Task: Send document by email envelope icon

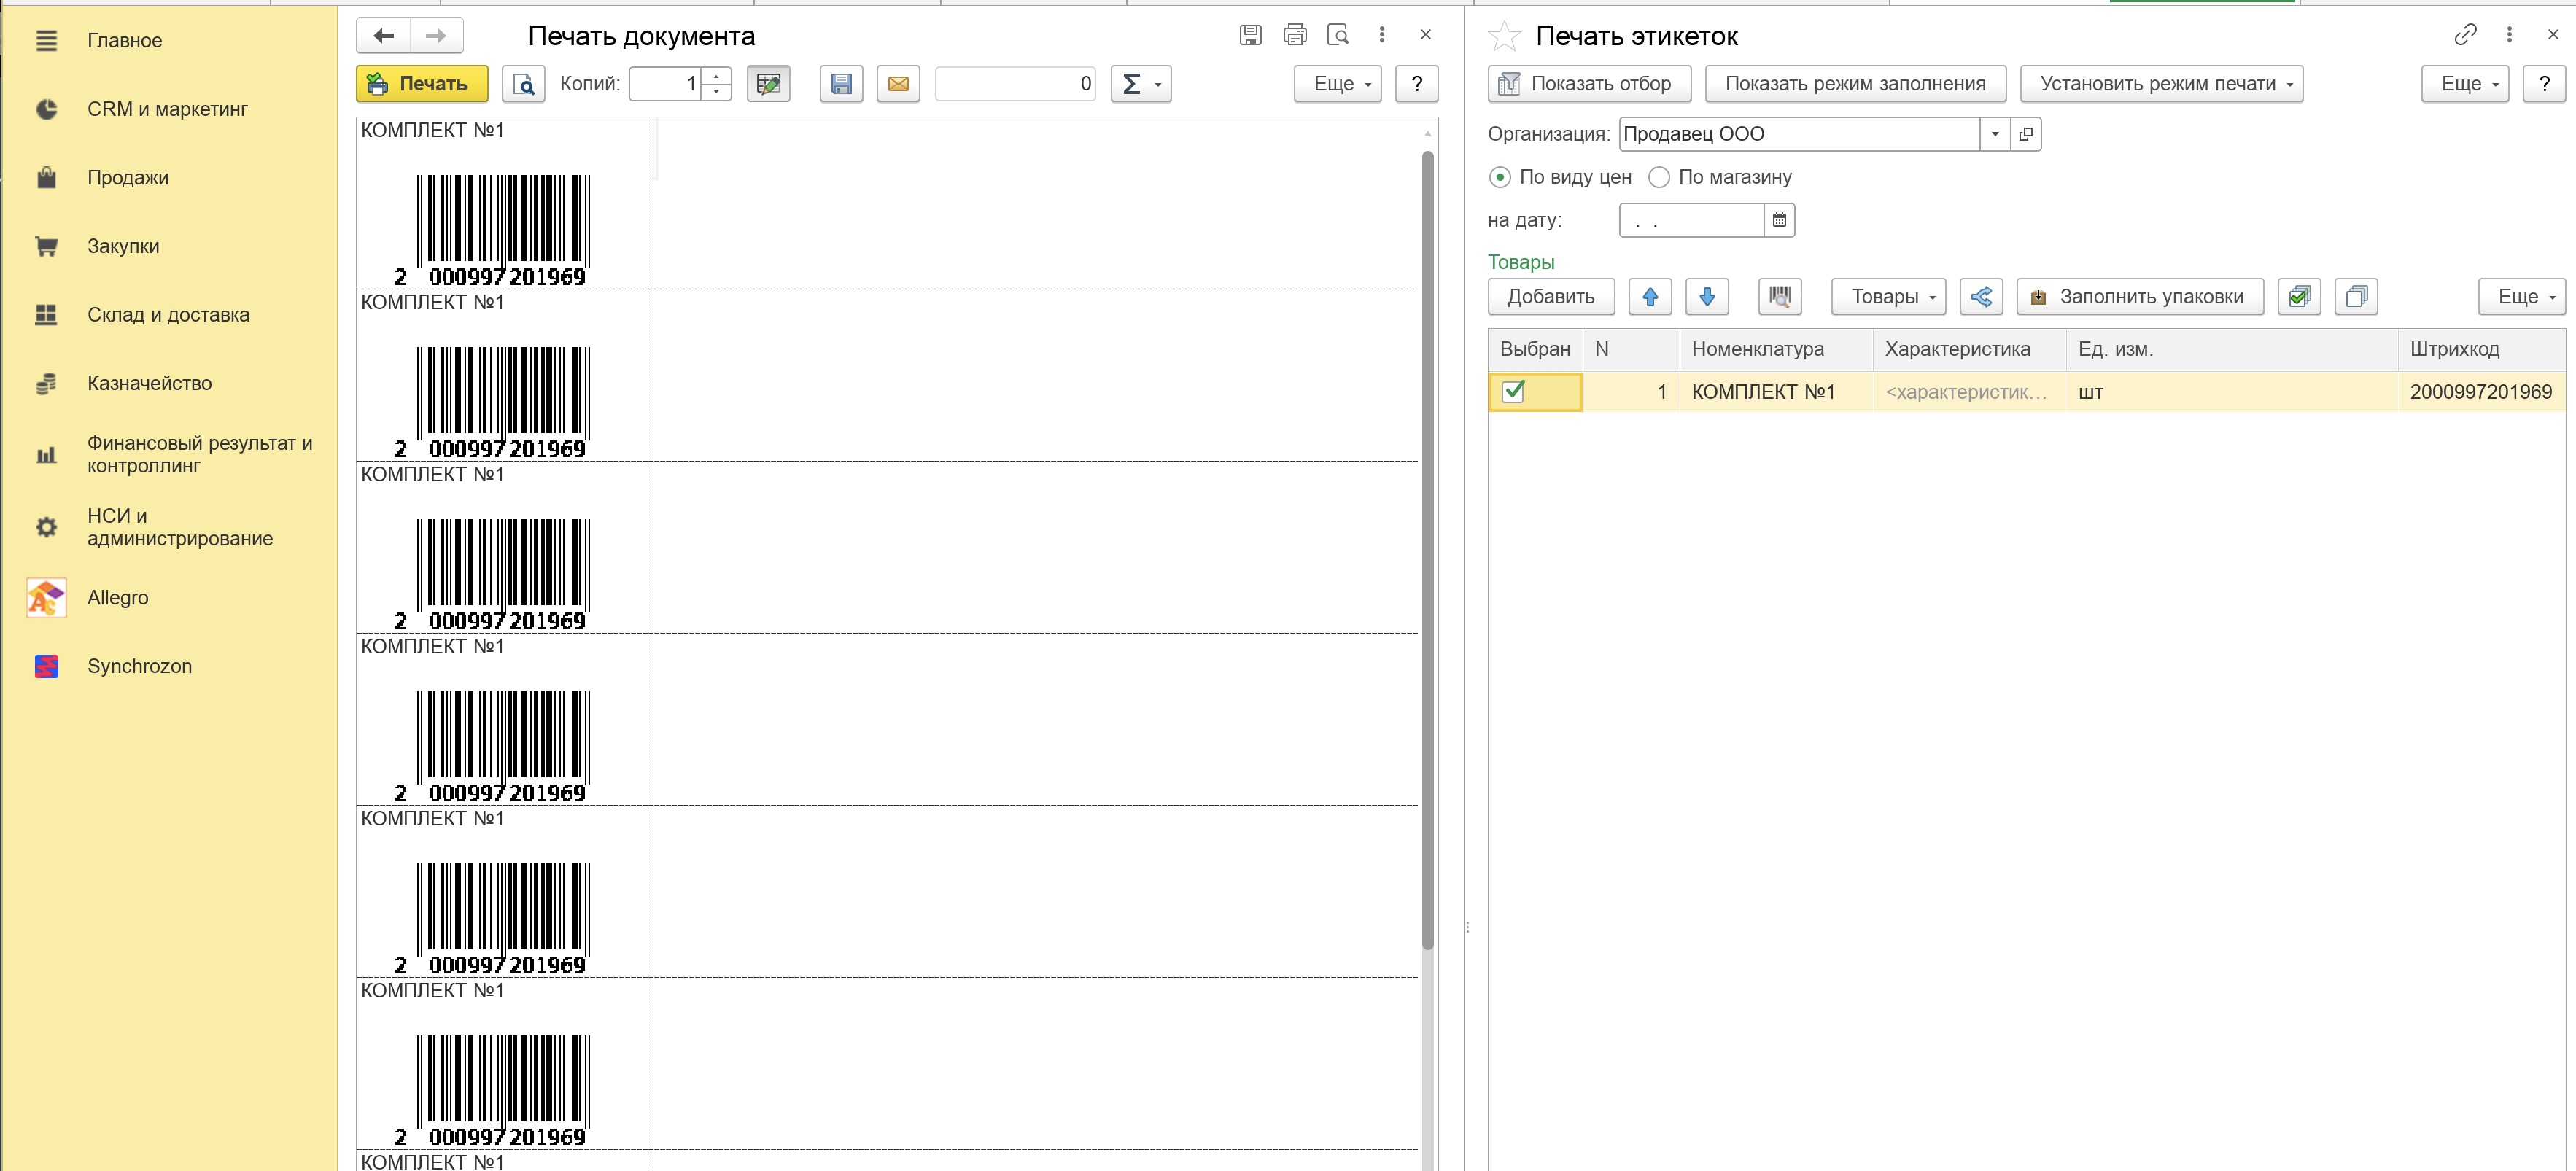Action: 898,84
